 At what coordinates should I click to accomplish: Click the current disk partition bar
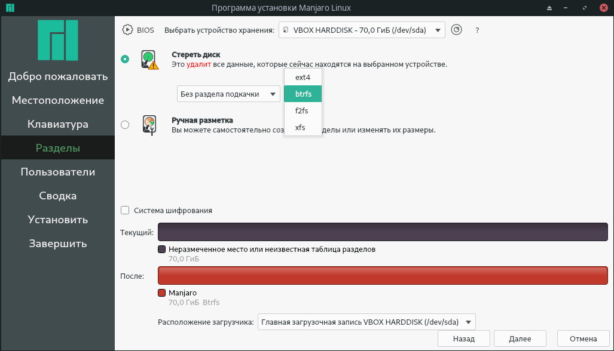383,232
